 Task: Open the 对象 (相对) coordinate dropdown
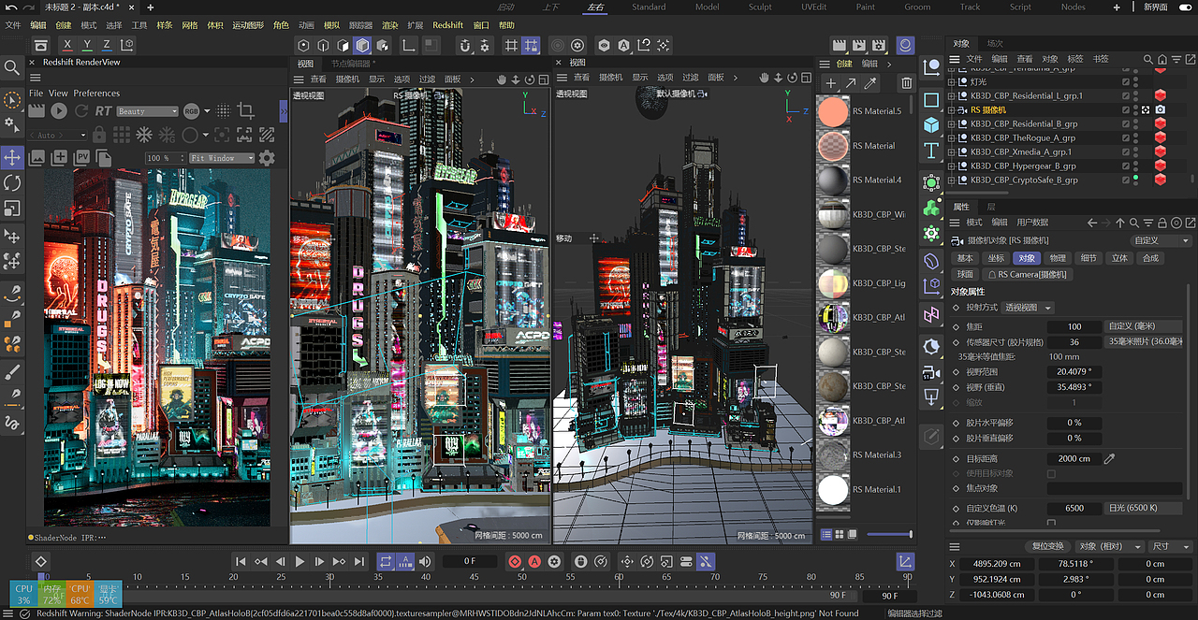point(1108,546)
